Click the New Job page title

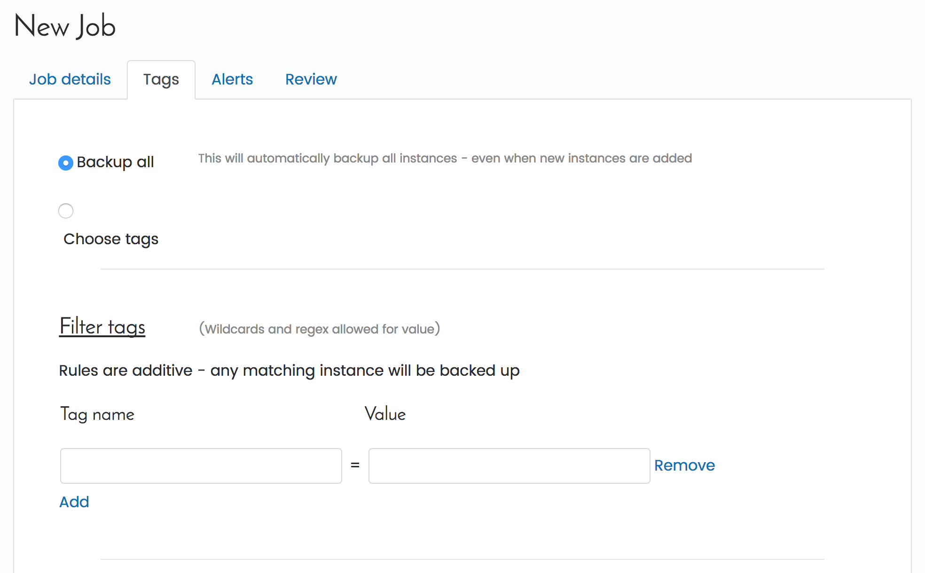click(65, 26)
